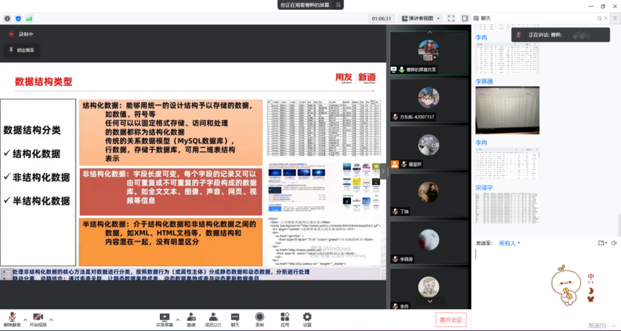Click the Leave Meeting (离开会议) button
Screen dimensions: 621x331
point(451,319)
